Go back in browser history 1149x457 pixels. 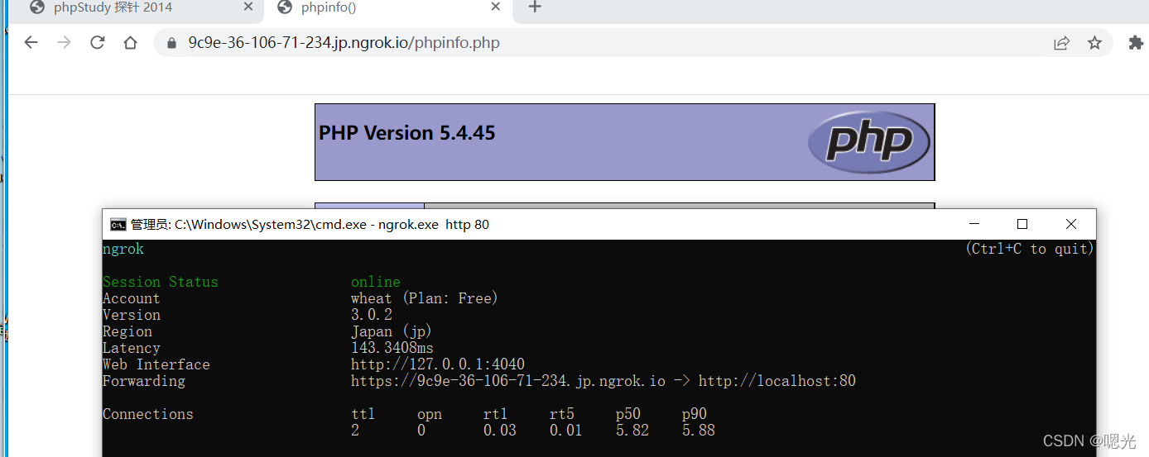pyautogui.click(x=31, y=42)
